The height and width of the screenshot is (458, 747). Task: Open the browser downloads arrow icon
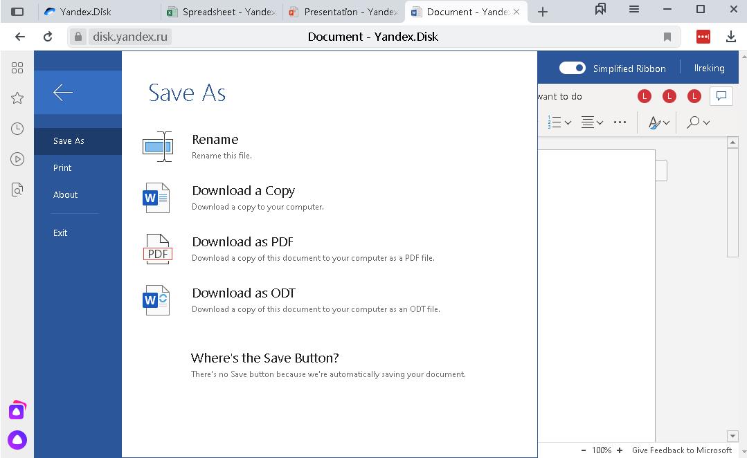coord(731,37)
